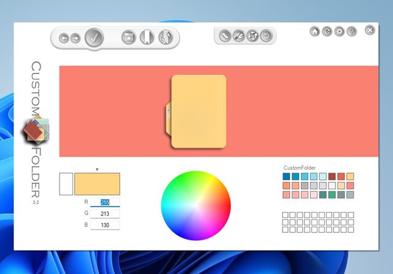Click the large yellow current color preview
Screen dimensions: 393x274
(97, 184)
